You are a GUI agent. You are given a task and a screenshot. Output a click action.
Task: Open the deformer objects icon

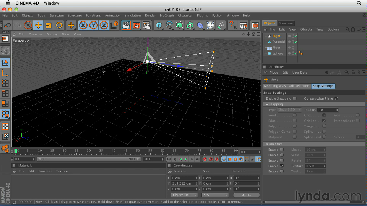click(200, 25)
